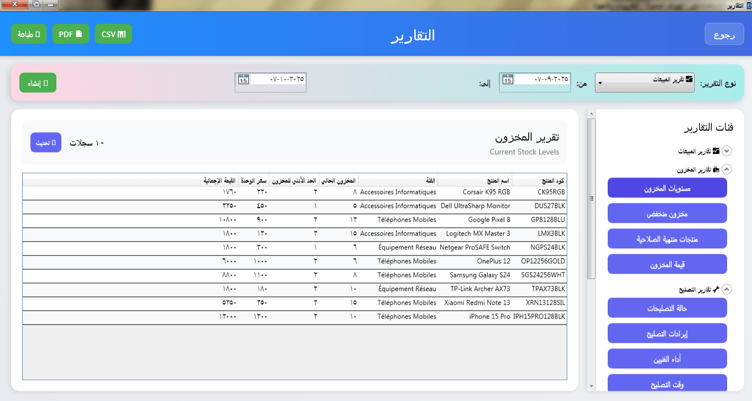752x401 pixels.
Task: Collapse the تقارير المخزون inventory reports section
Action: click(x=727, y=170)
